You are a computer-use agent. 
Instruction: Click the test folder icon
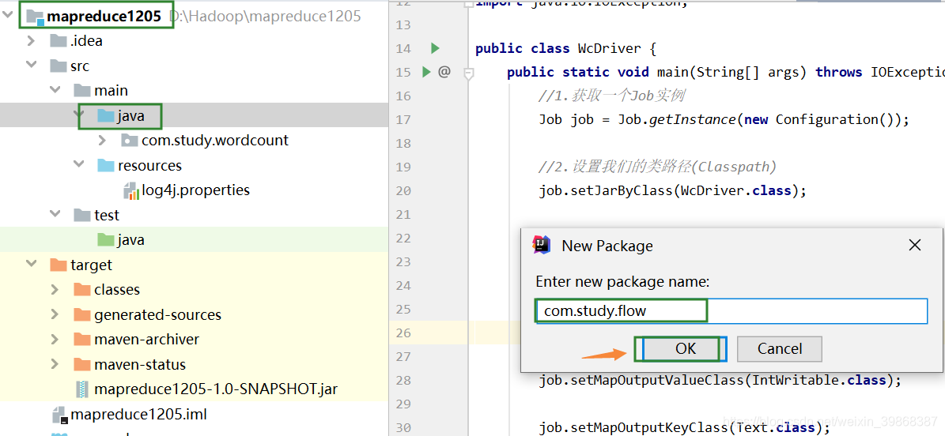[82, 215]
